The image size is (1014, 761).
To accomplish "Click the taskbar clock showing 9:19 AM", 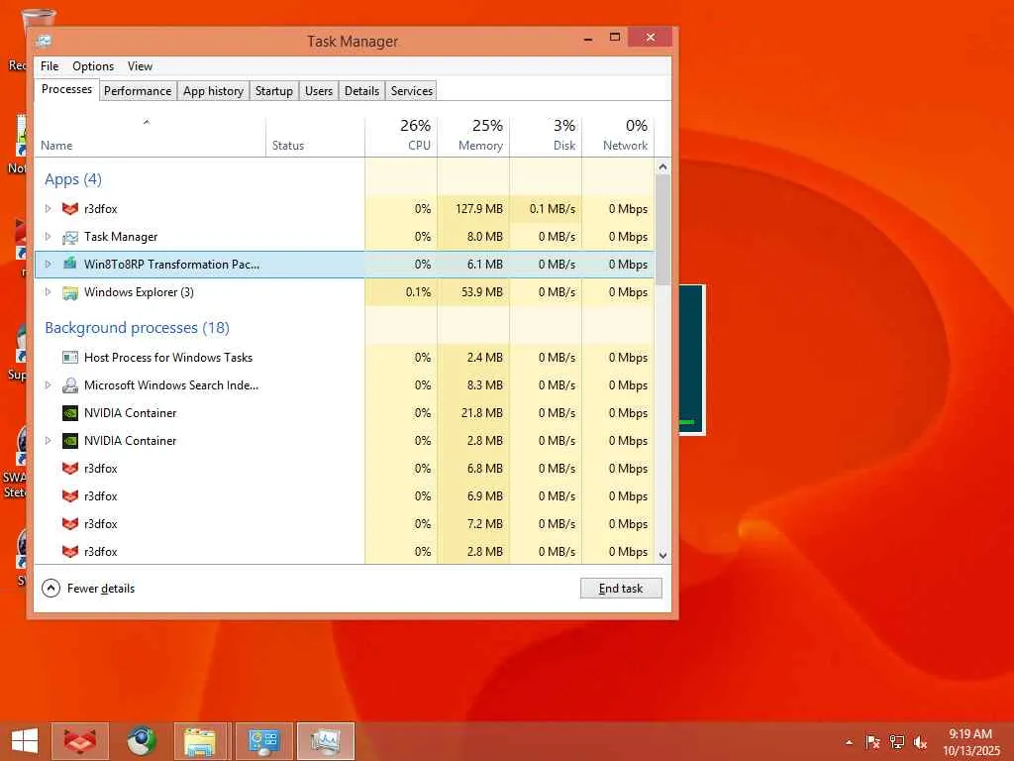I will (x=970, y=742).
